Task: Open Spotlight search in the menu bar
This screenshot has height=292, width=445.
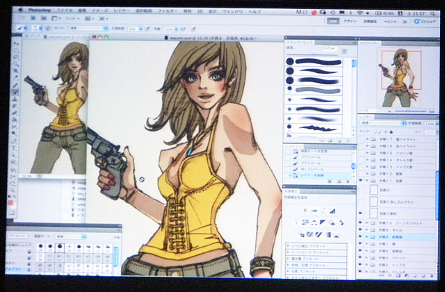Action: point(432,13)
